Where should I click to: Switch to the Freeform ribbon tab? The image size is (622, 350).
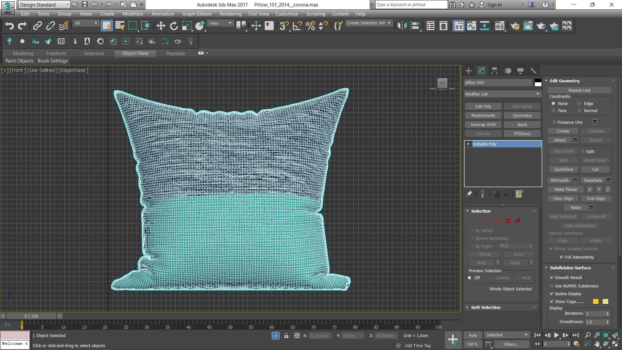coord(56,53)
